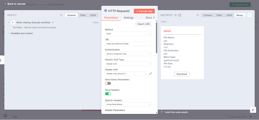This screenshot has width=259, height=120.
Task: Open the Specify Headers dropdown
Action: (128, 104)
